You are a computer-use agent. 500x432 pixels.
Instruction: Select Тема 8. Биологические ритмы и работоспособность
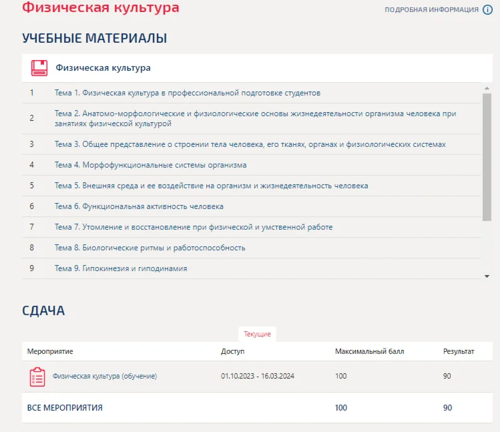(x=150, y=248)
